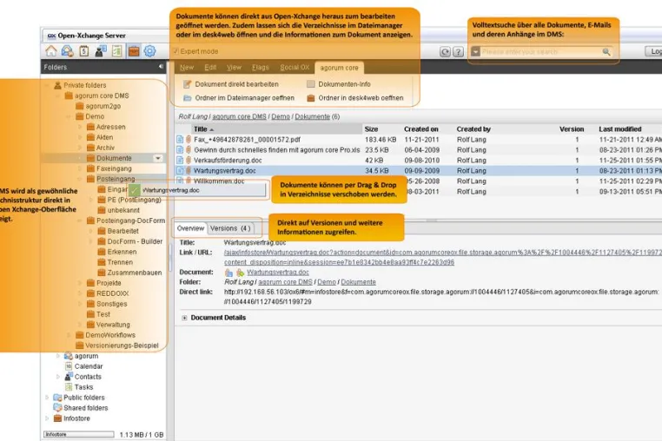Sort by the Last modified column header
The image size is (662, 441).
620,129
